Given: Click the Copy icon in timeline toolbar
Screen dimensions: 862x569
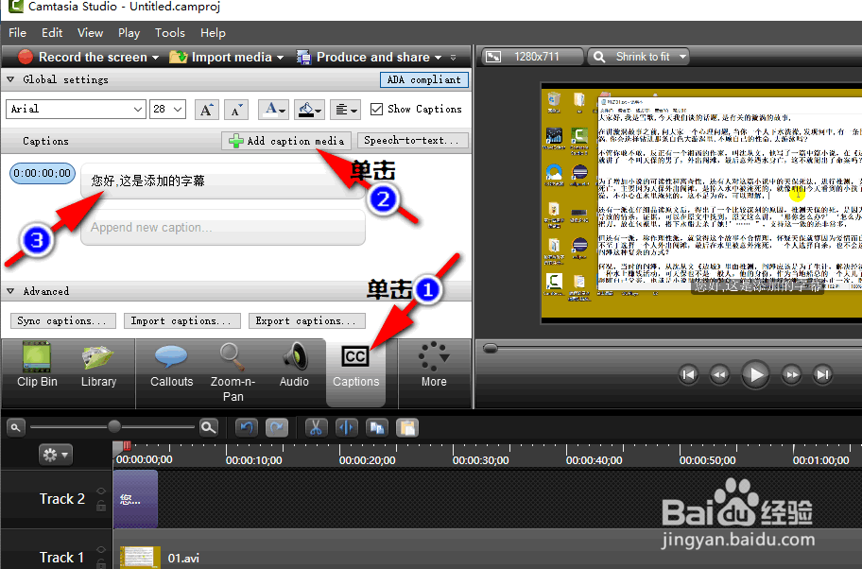Looking at the screenshot, I should point(377,428).
